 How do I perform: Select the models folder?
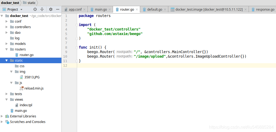(x=20, y=44)
